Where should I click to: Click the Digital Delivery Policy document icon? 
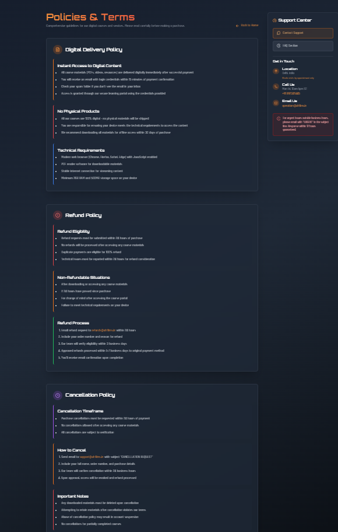[x=58, y=50]
